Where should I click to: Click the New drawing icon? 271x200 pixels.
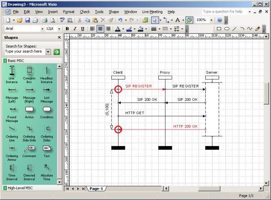click(x=8, y=20)
